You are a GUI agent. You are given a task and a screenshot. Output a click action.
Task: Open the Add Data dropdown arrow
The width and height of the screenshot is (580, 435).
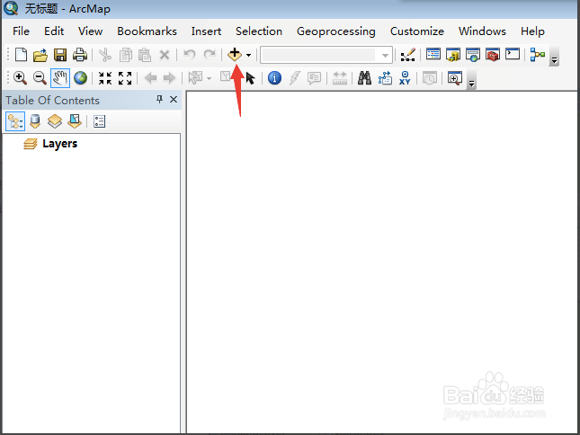248,56
